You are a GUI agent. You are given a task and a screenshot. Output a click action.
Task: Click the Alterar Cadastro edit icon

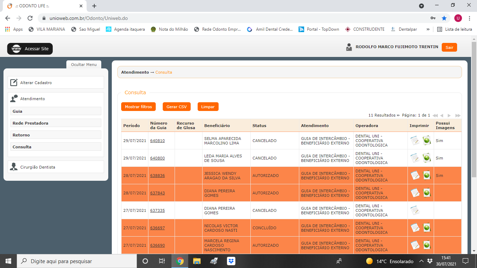[x=14, y=83]
